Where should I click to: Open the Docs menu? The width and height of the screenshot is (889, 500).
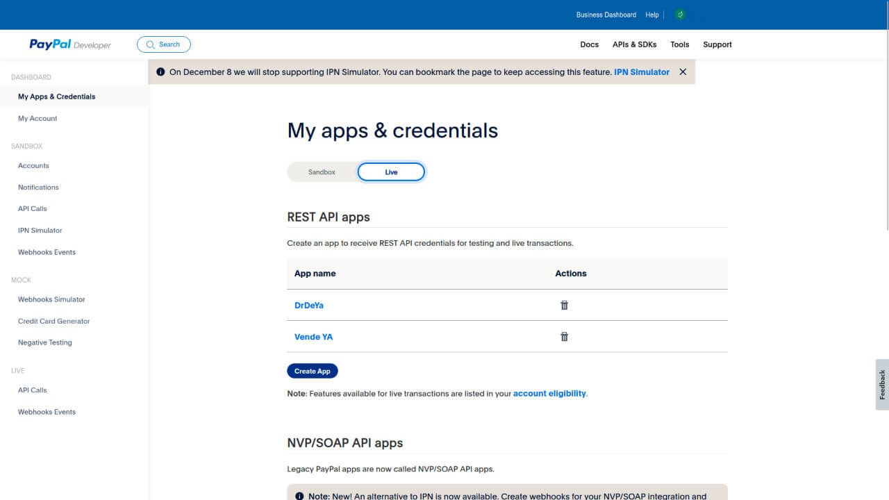(589, 44)
